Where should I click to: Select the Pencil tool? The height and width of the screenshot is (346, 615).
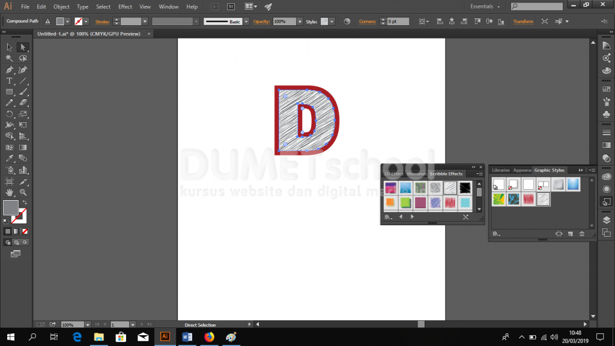[9, 103]
